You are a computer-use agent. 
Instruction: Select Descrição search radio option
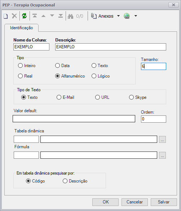point(65,181)
